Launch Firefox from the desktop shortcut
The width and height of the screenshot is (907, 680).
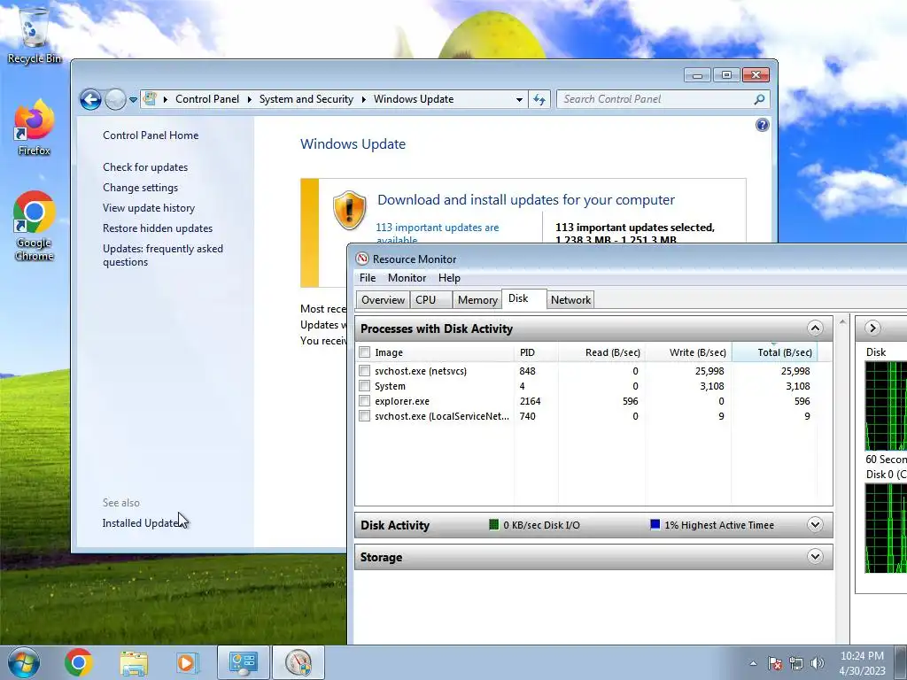point(34,128)
